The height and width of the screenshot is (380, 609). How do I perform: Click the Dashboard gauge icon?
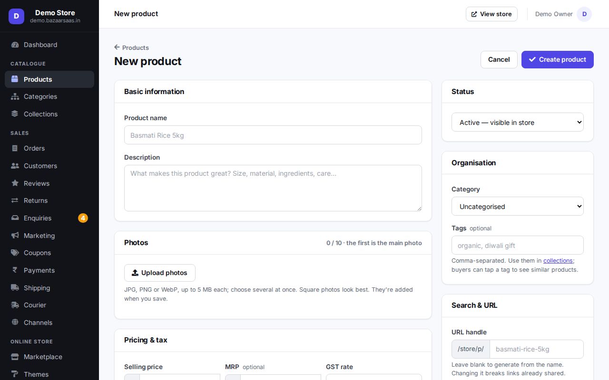pyautogui.click(x=15, y=45)
